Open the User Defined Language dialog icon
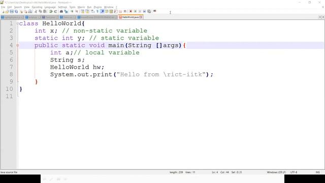325x183 pixels. pos(107,11)
